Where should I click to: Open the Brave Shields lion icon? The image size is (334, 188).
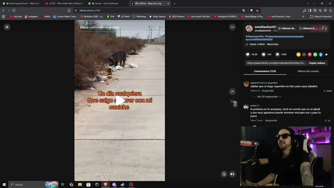pyautogui.click(x=251, y=10)
